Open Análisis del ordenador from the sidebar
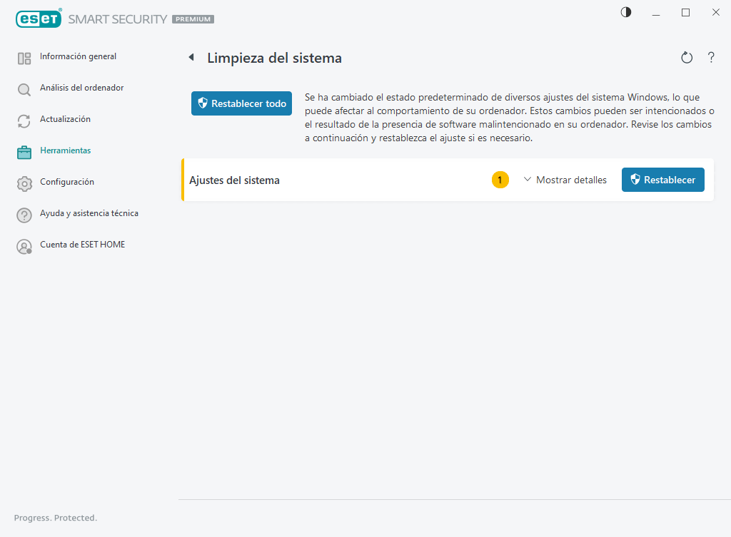This screenshot has height=537, width=731. coord(81,88)
